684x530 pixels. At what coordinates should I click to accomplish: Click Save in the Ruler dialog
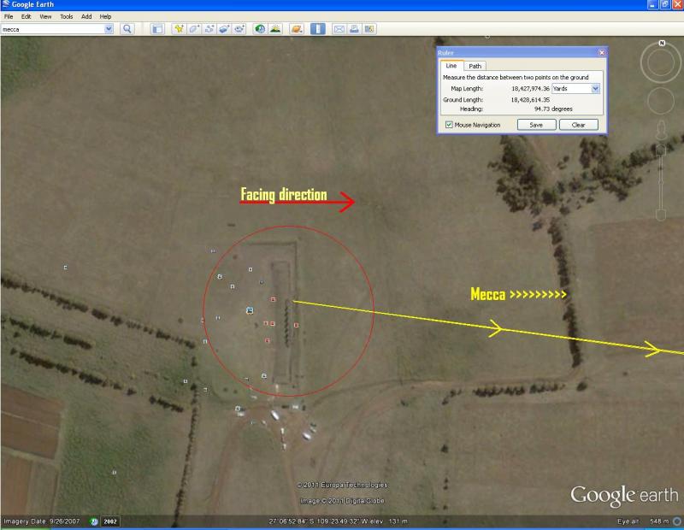coord(536,125)
